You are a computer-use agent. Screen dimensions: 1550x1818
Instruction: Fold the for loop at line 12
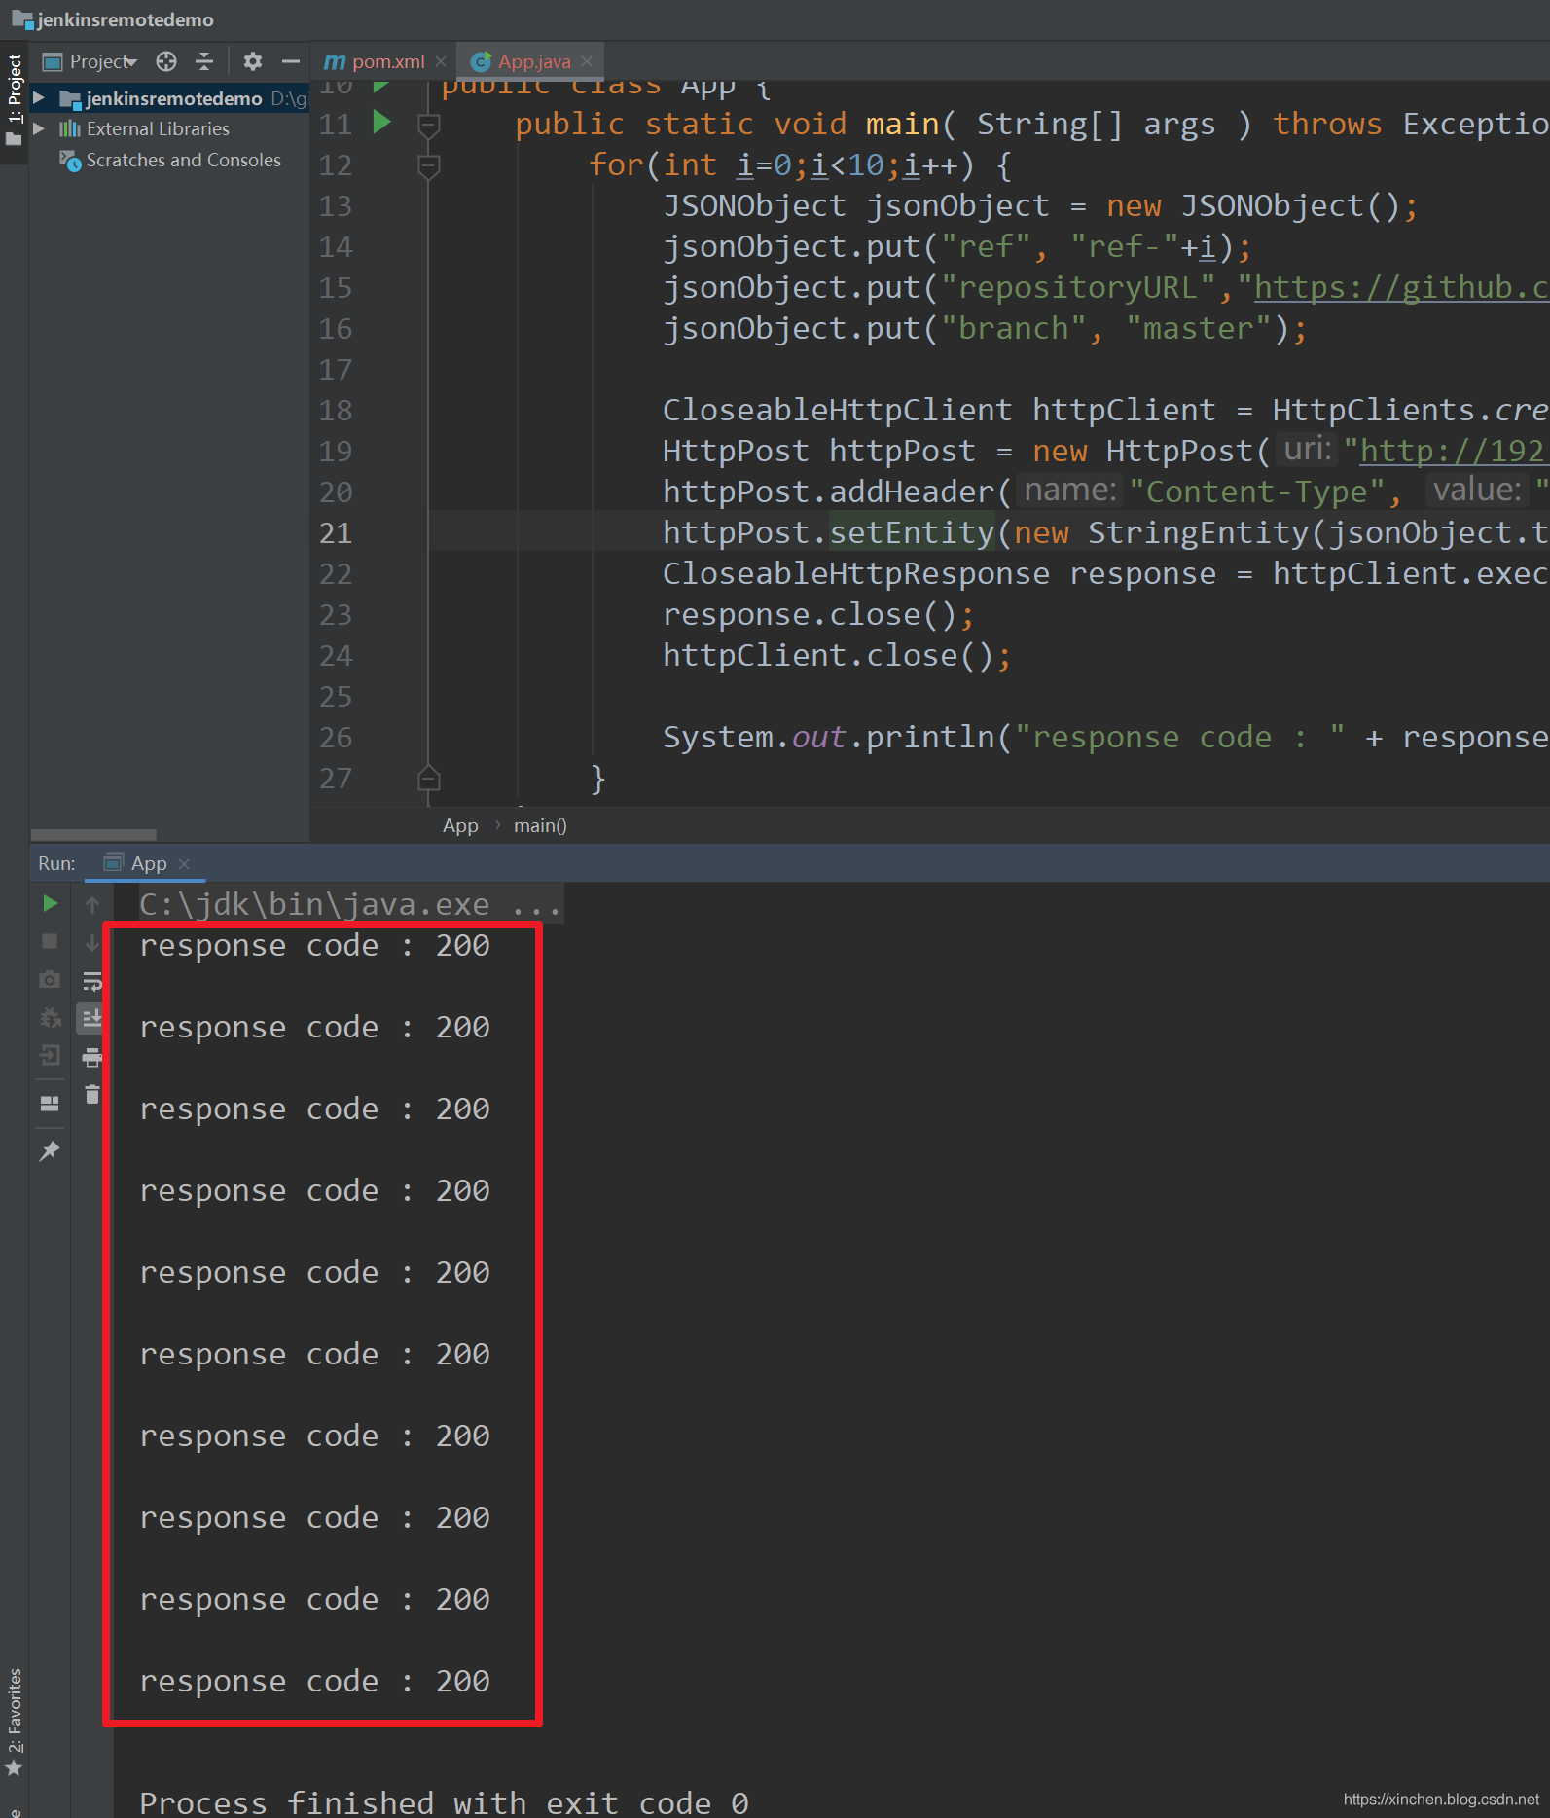(428, 165)
